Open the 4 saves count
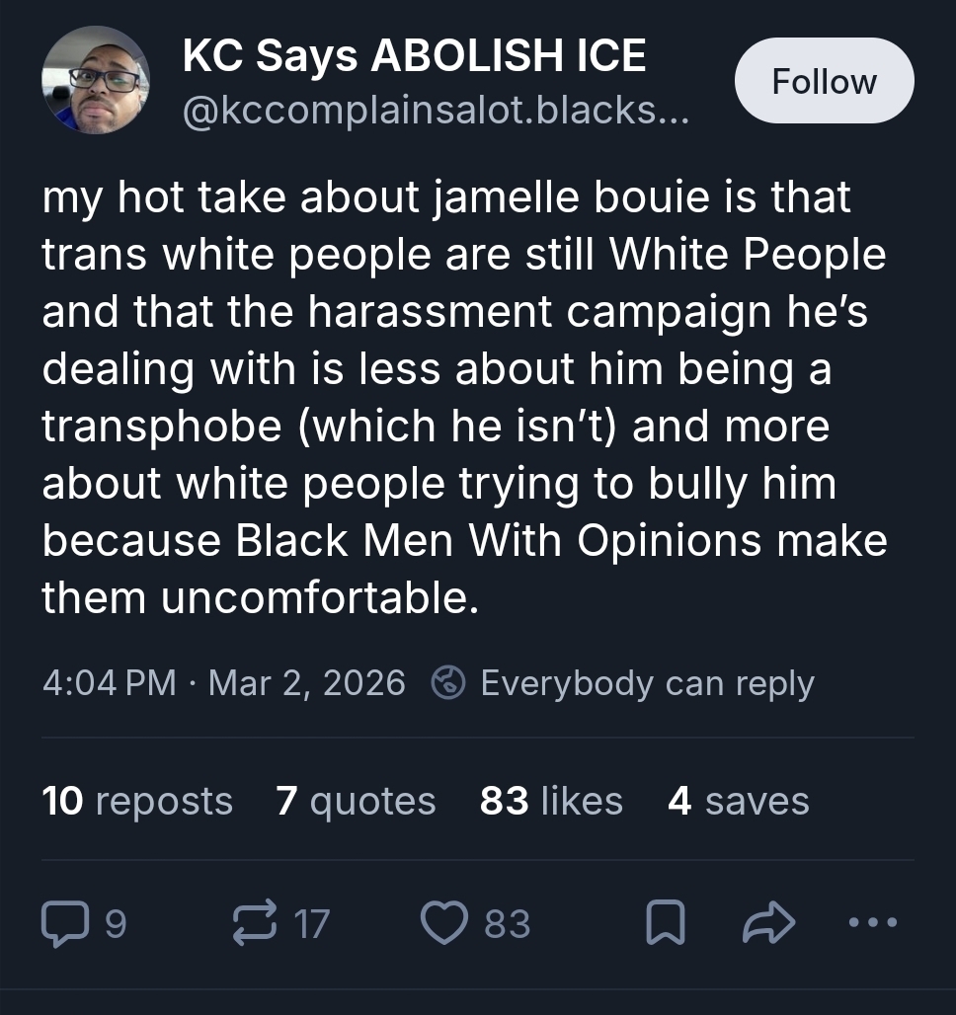 click(x=738, y=801)
